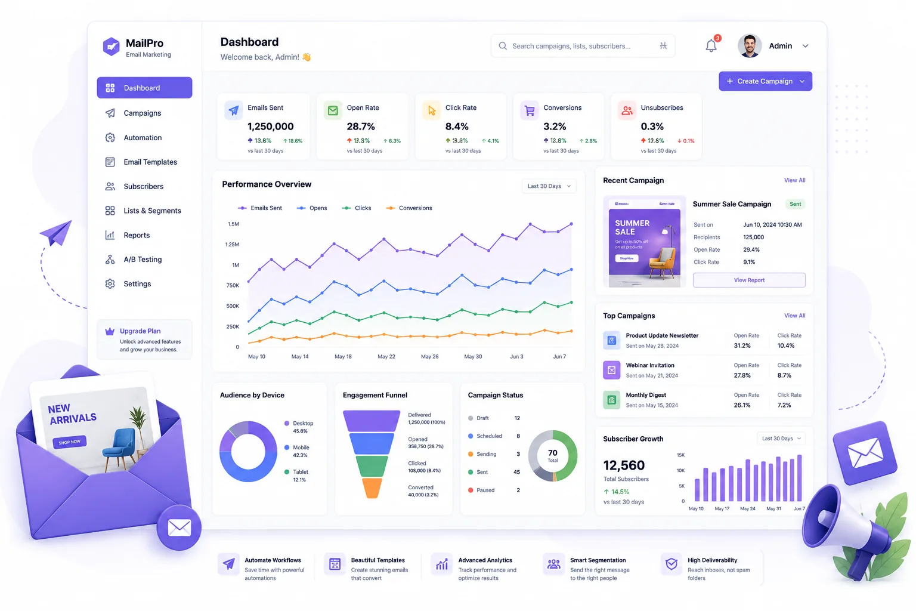Viewport: 916px width, 611px height.
Task: Toggle Opens series in chart legend
Action: (312, 208)
